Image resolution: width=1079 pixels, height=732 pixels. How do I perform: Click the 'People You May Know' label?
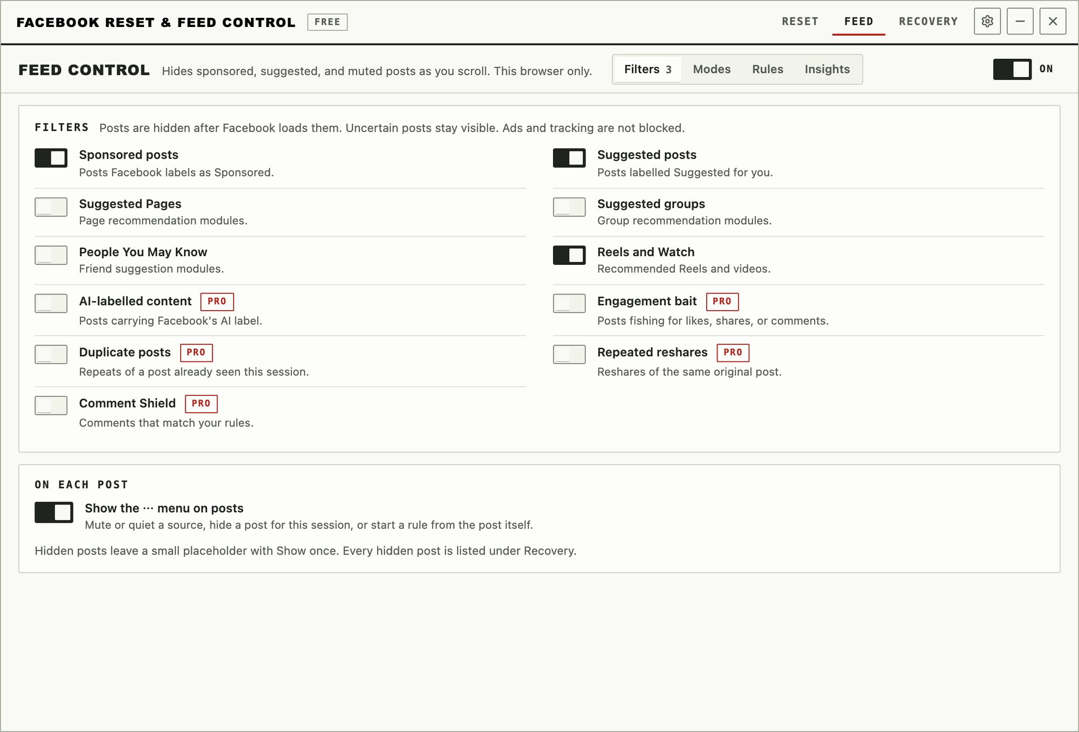143,252
